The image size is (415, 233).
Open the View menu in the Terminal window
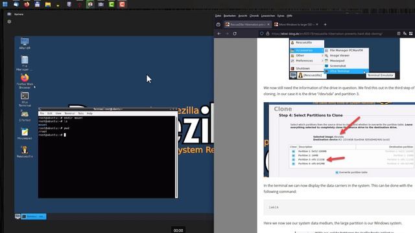(58, 113)
